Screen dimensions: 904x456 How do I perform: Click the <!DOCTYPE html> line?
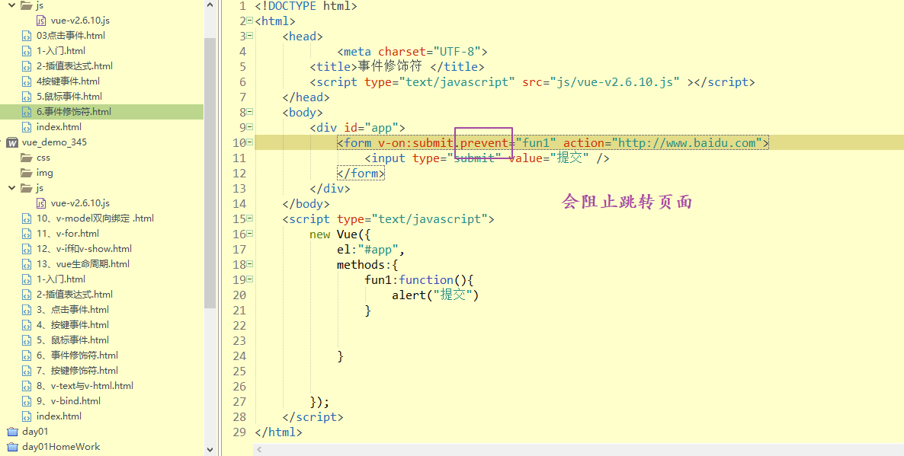point(306,6)
